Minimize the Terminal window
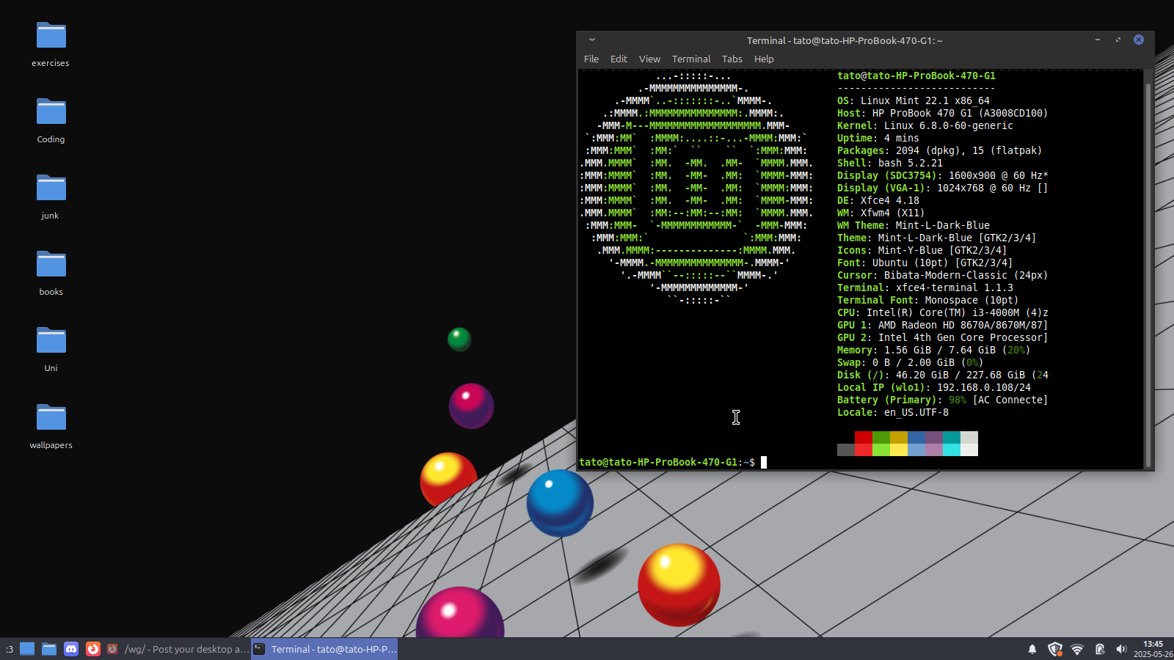This screenshot has height=660, width=1174. click(1098, 40)
